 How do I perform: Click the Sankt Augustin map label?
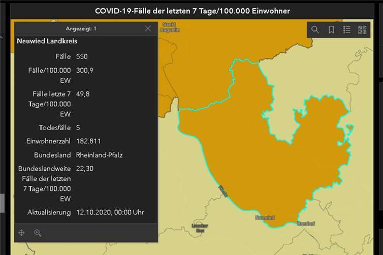[171, 27]
